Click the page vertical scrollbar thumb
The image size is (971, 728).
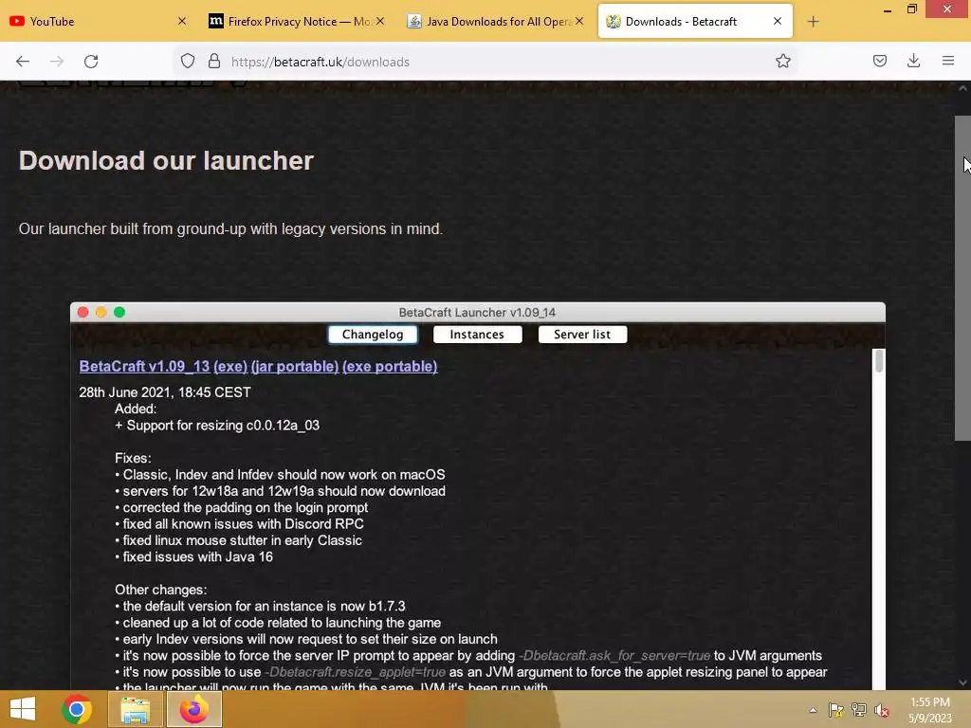[x=962, y=279]
